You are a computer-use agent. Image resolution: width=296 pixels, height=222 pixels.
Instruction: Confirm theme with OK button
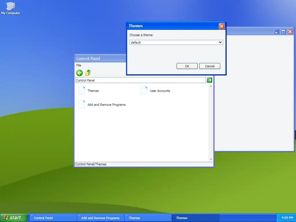(x=187, y=66)
